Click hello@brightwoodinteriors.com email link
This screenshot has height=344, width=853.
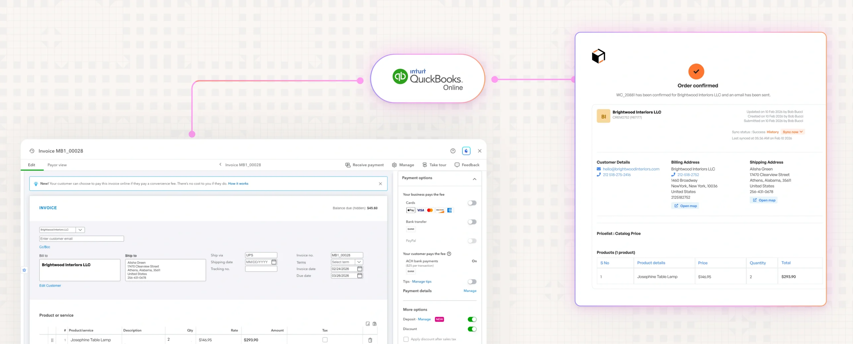click(631, 169)
